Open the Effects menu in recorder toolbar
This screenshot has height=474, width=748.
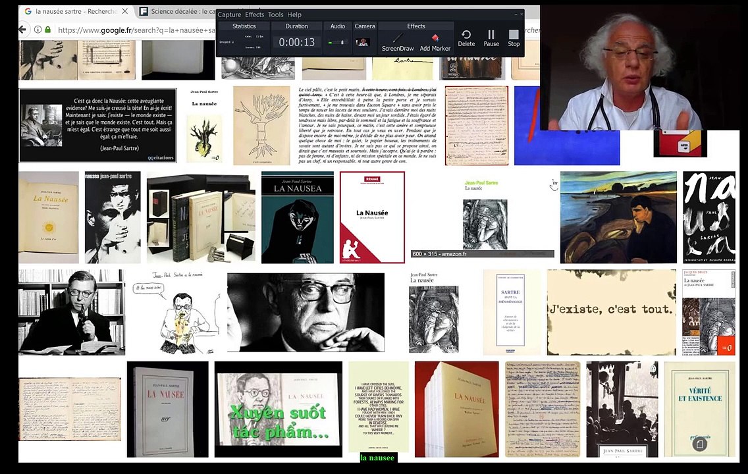click(x=254, y=14)
